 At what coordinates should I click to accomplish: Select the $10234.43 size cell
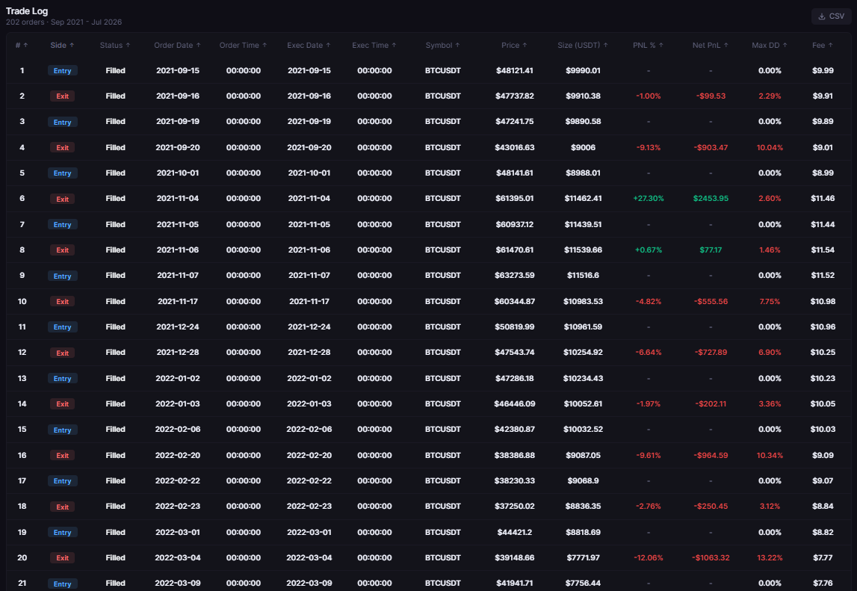(x=584, y=378)
